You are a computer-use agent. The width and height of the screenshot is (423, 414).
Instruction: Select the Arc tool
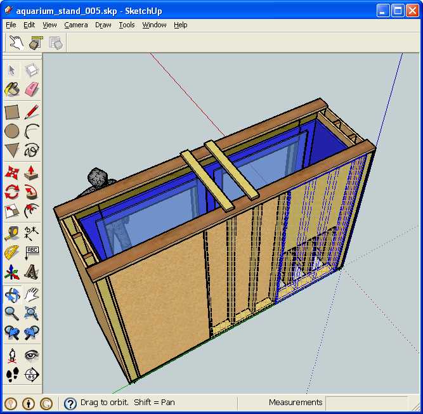(32, 131)
